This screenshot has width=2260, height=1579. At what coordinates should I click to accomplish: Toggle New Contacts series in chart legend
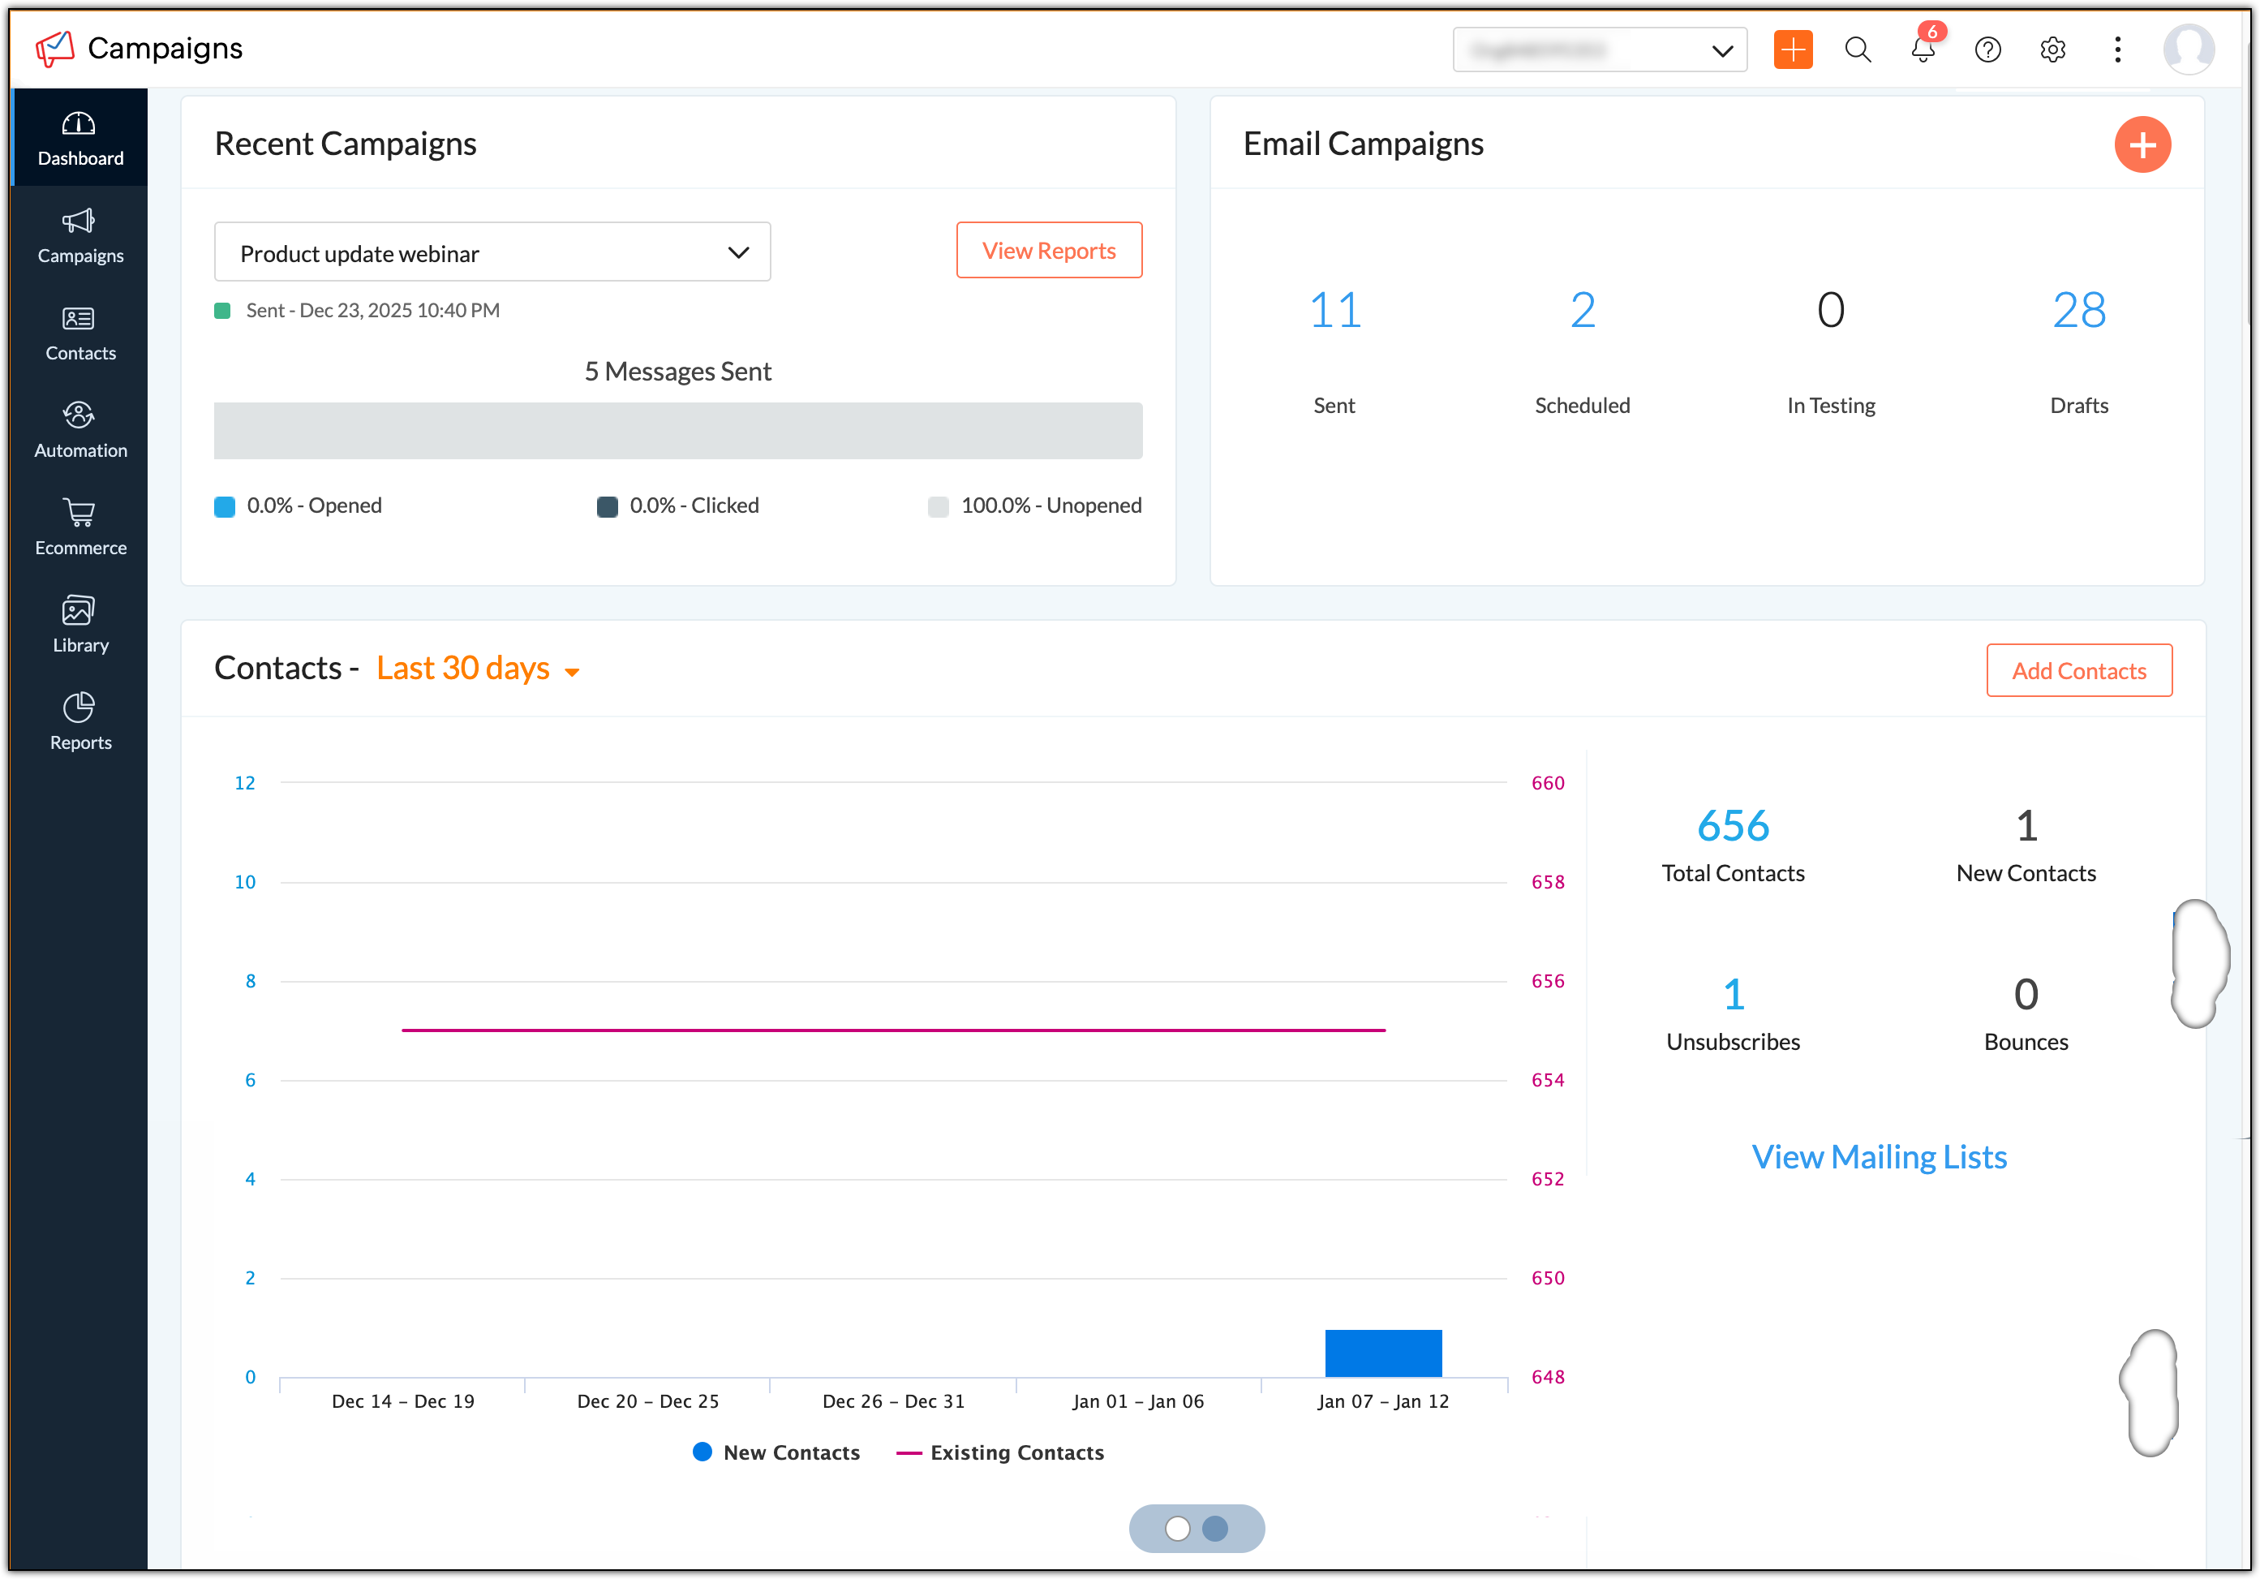click(776, 1452)
